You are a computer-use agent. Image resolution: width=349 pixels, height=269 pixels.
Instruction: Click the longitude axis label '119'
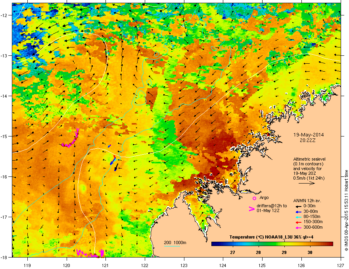[x=28, y=265]
